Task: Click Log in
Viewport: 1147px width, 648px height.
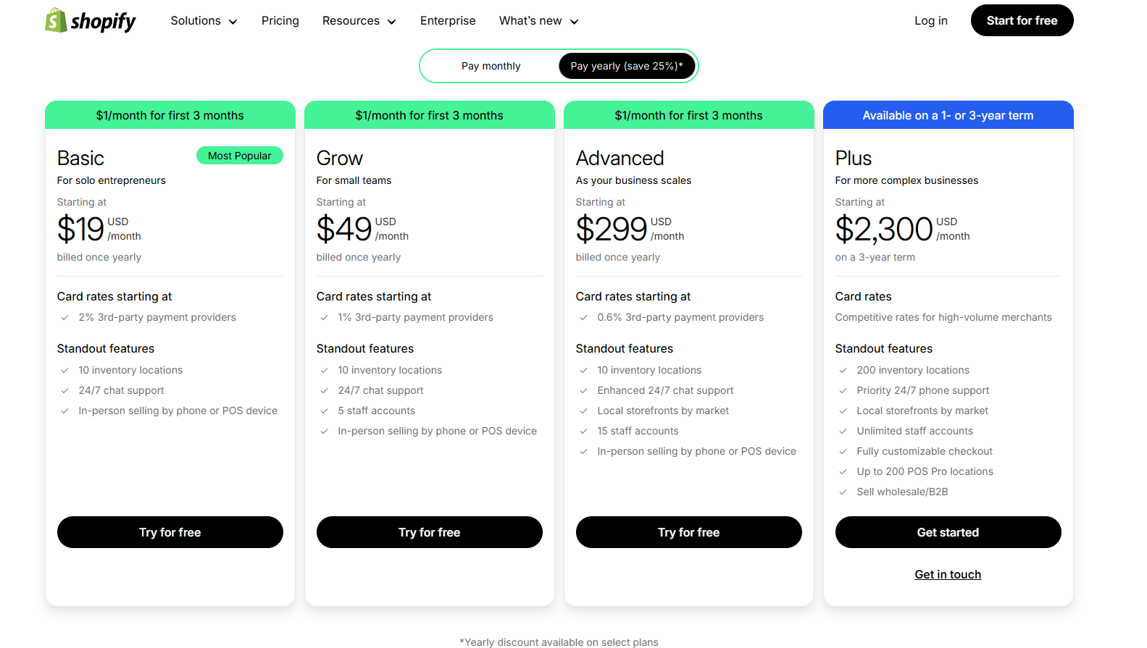Action: (930, 20)
